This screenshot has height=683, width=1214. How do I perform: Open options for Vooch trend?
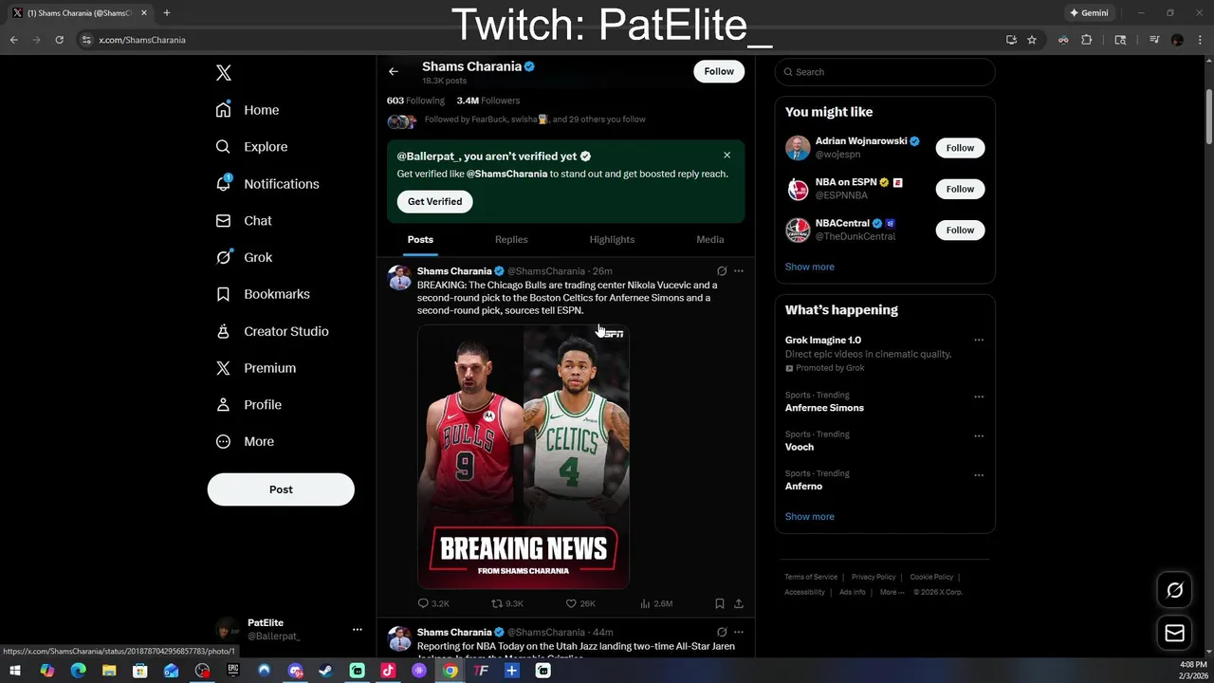(979, 436)
